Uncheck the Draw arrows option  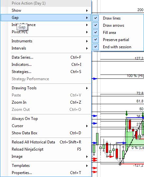(95, 25)
